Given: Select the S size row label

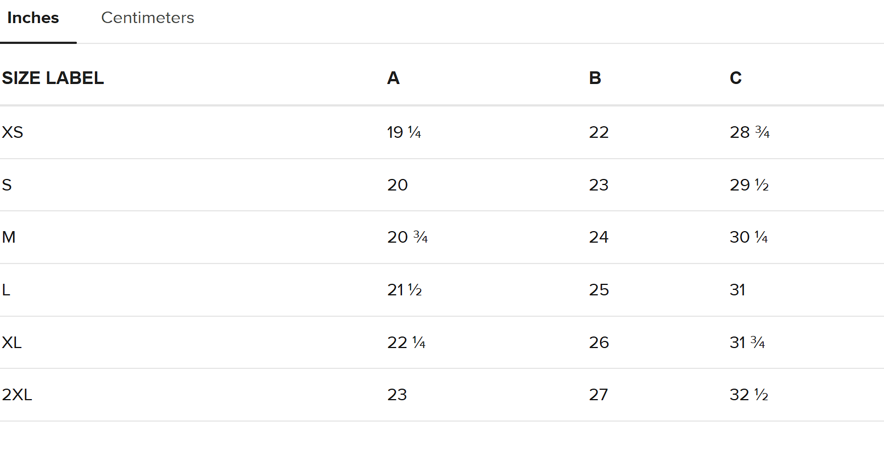Looking at the screenshot, I should [x=7, y=185].
